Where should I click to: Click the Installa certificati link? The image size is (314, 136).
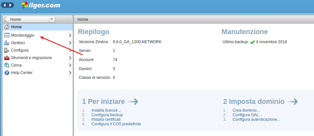106,119
